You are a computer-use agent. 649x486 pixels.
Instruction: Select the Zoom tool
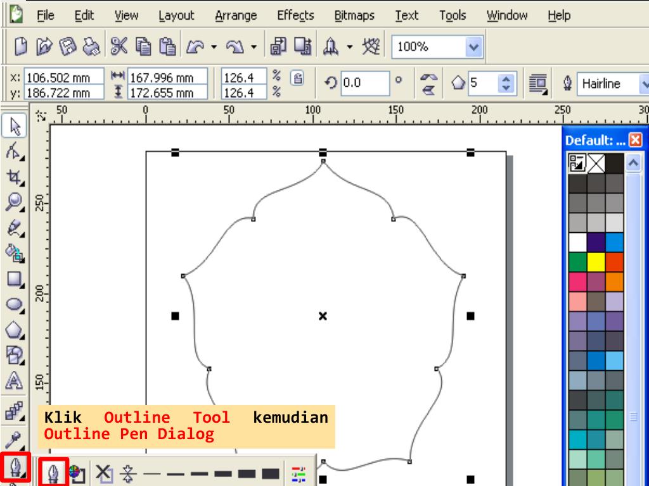(15, 202)
